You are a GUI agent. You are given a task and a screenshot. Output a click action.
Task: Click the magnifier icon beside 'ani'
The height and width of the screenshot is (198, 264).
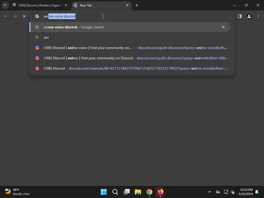pyautogui.click(x=37, y=37)
